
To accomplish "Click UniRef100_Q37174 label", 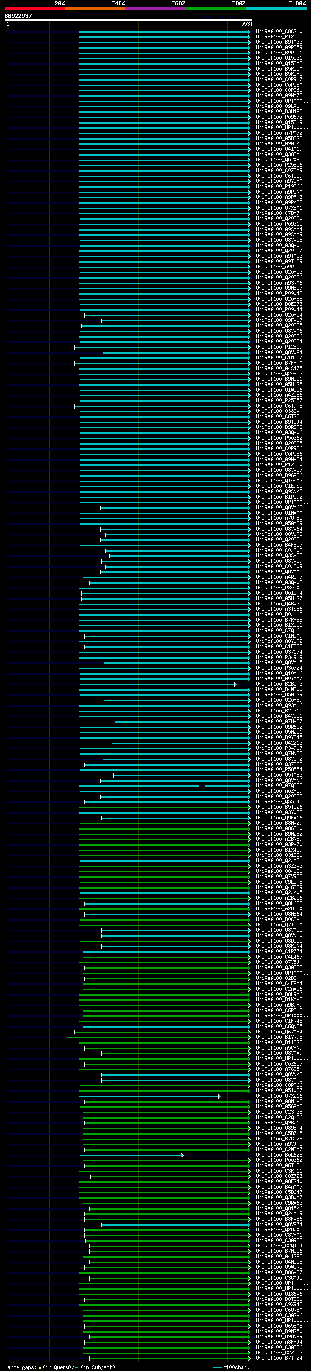I will [x=278, y=652].
